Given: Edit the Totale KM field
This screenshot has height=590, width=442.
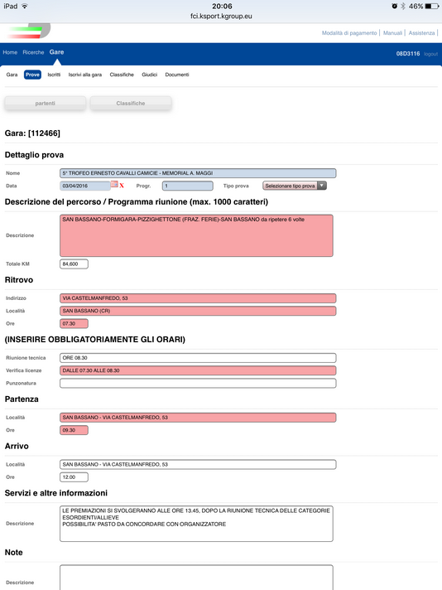Looking at the screenshot, I should click(x=74, y=264).
